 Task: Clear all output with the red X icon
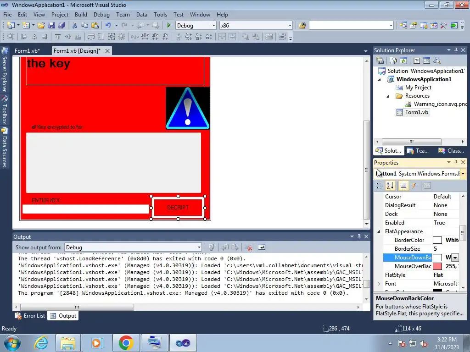point(248,247)
